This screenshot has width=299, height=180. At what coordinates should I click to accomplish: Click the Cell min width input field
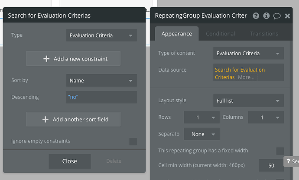coord(271,165)
